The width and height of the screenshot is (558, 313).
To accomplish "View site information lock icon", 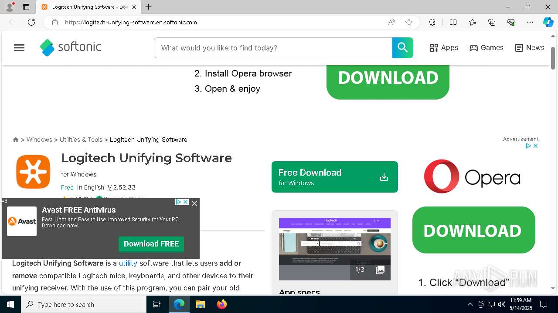I will click(55, 22).
